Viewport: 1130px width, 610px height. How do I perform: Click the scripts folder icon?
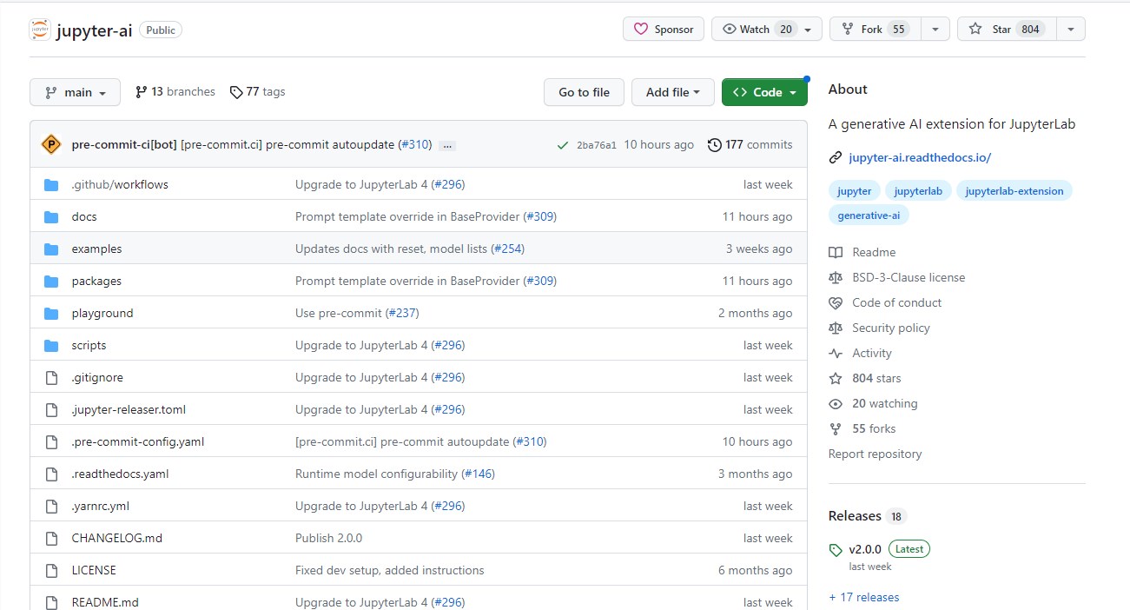[51, 345]
